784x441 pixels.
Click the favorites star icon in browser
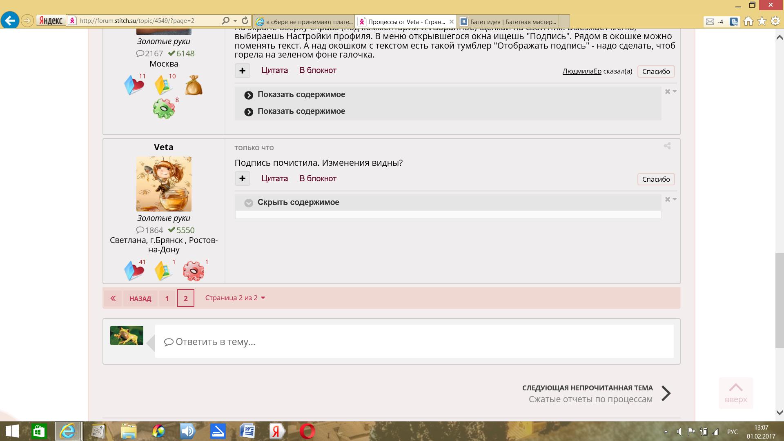click(762, 21)
